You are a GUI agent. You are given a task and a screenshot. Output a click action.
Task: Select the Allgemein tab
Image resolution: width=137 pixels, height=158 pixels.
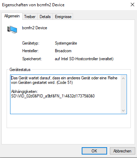tap(12, 16)
